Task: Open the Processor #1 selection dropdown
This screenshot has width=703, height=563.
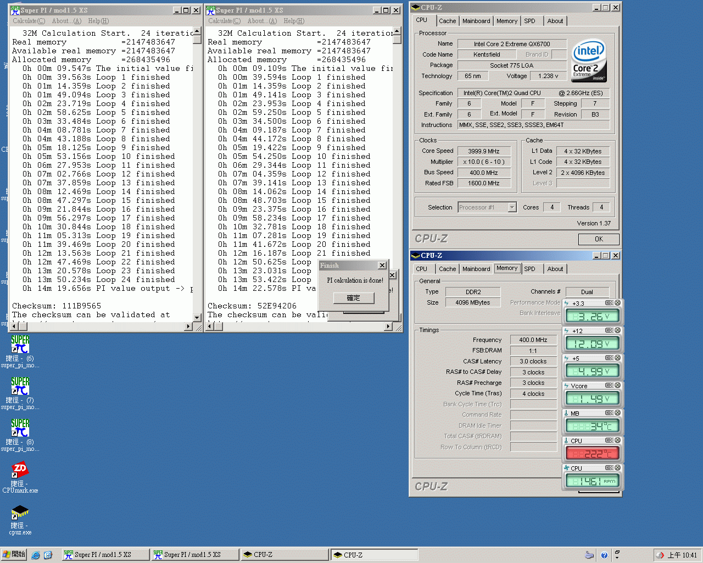Action: [x=512, y=207]
